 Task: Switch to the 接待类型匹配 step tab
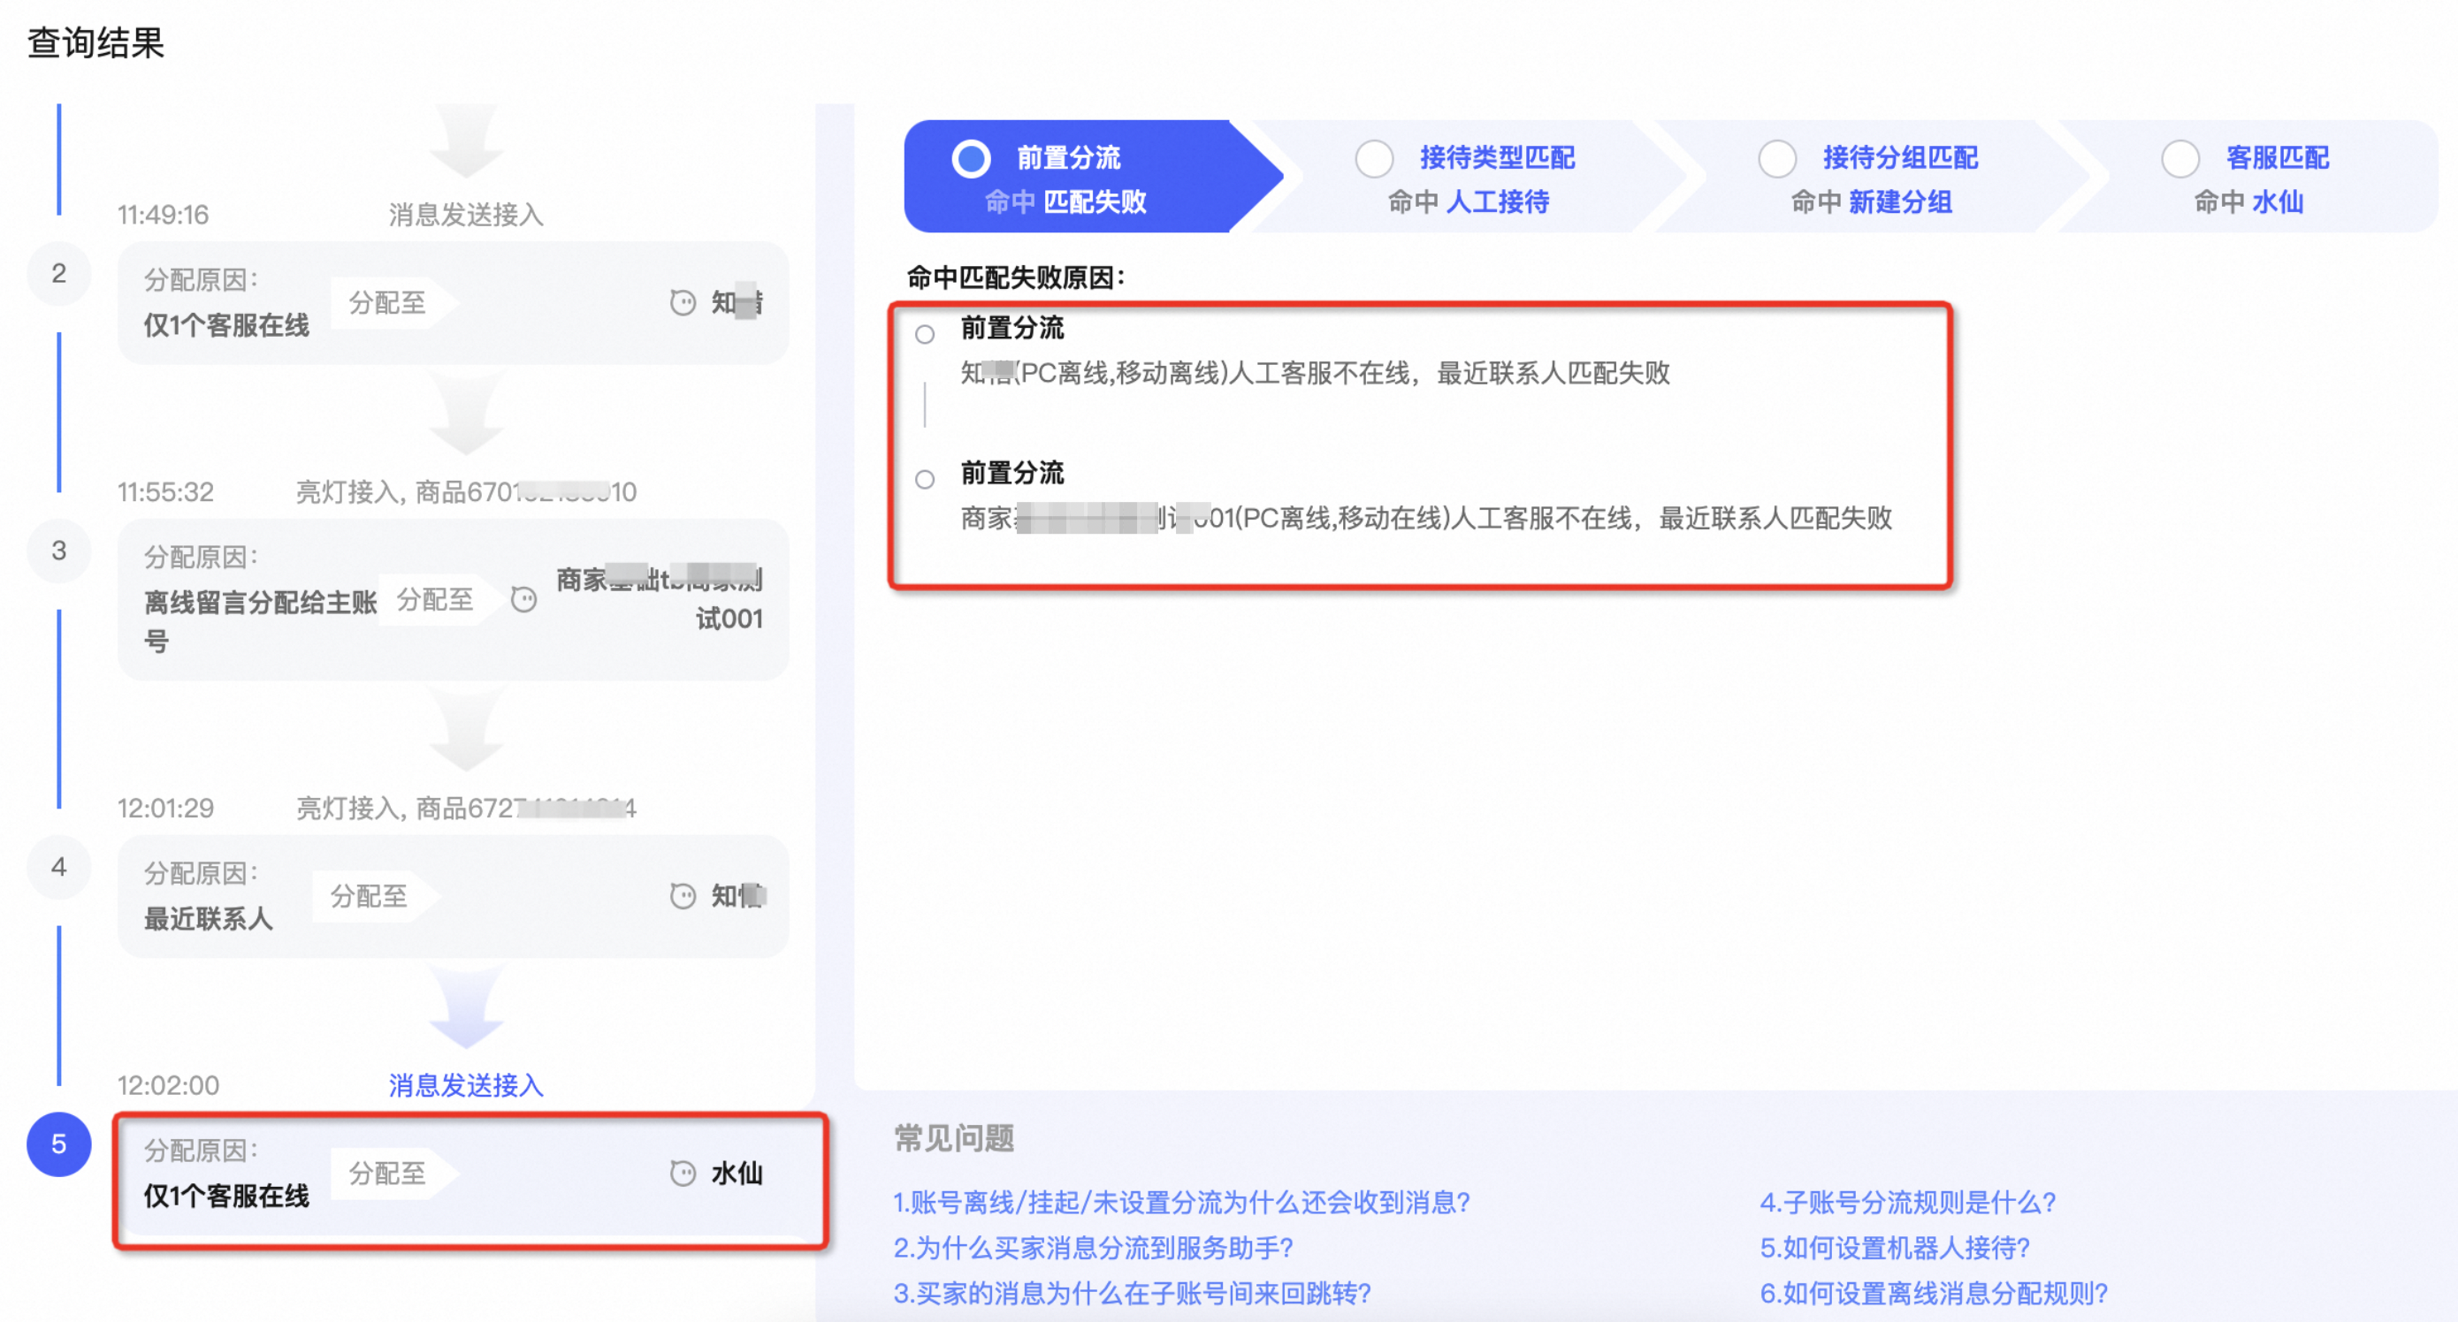click(x=1469, y=177)
